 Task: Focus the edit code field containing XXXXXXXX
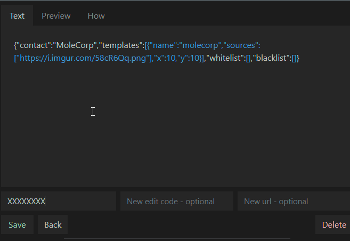(58, 201)
